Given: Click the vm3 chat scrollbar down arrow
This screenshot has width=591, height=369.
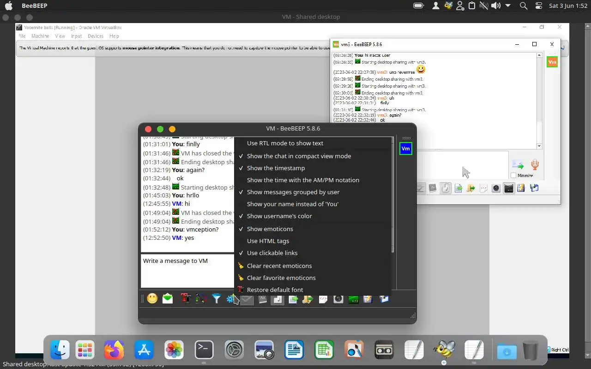Looking at the screenshot, I should [x=539, y=146].
